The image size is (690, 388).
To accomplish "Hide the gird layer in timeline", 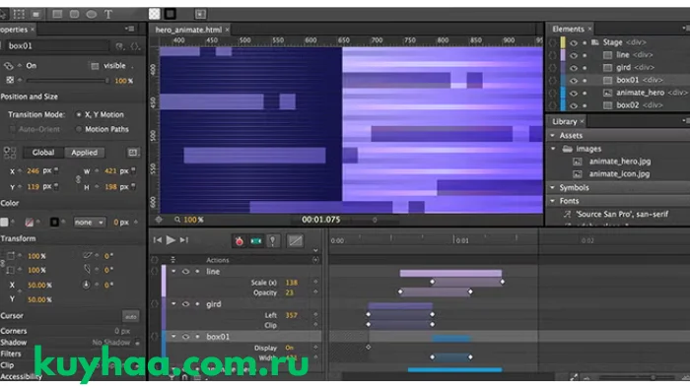I will pos(185,304).
